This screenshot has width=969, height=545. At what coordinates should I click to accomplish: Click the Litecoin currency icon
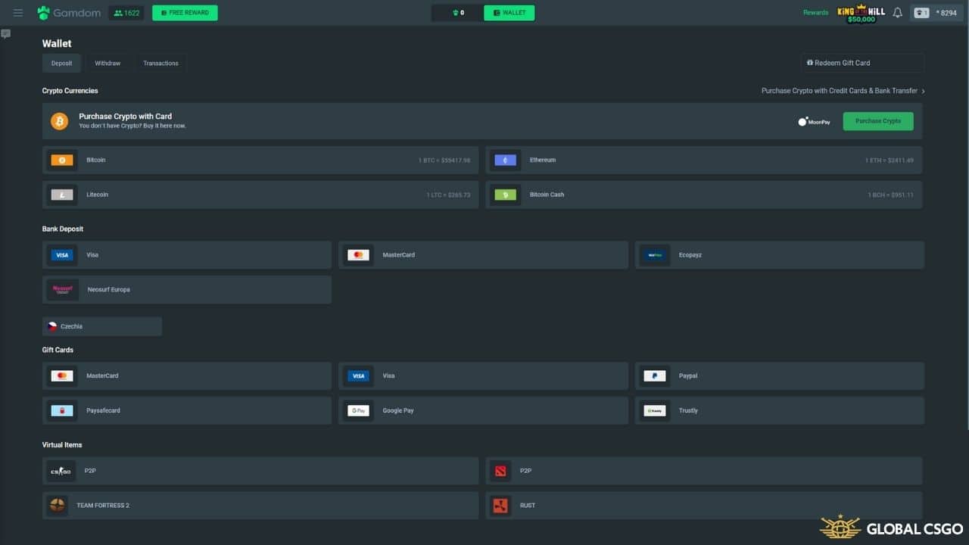pyautogui.click(x=62, y=195)
